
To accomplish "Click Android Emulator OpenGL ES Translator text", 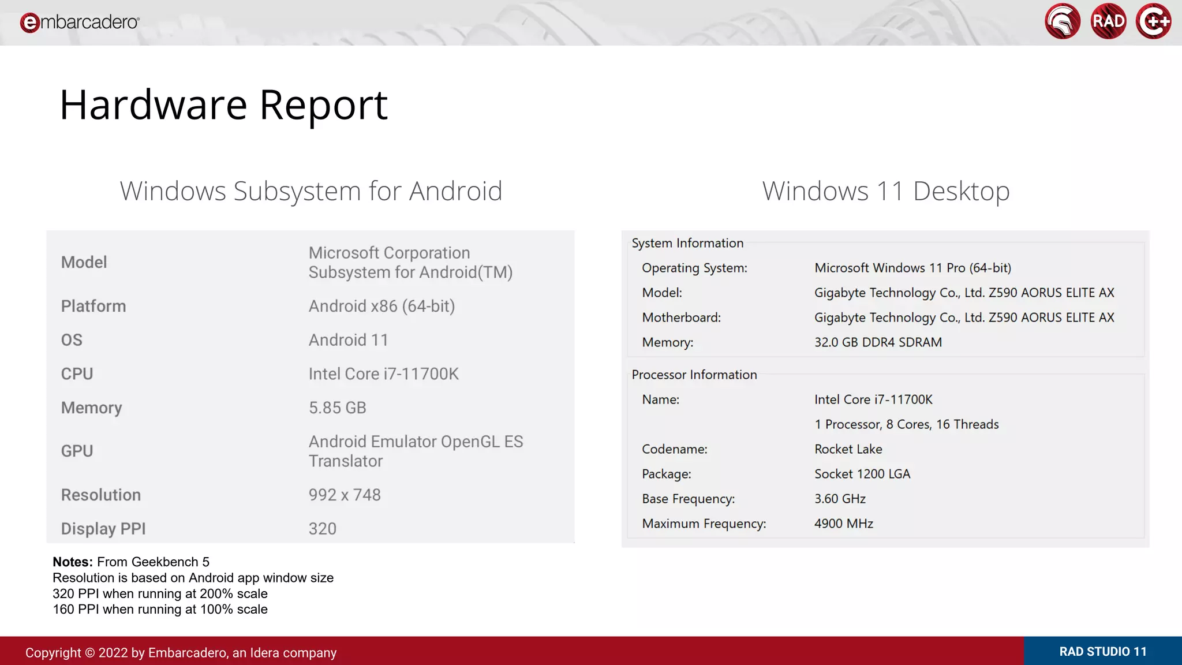I will (x=416, y=451).
